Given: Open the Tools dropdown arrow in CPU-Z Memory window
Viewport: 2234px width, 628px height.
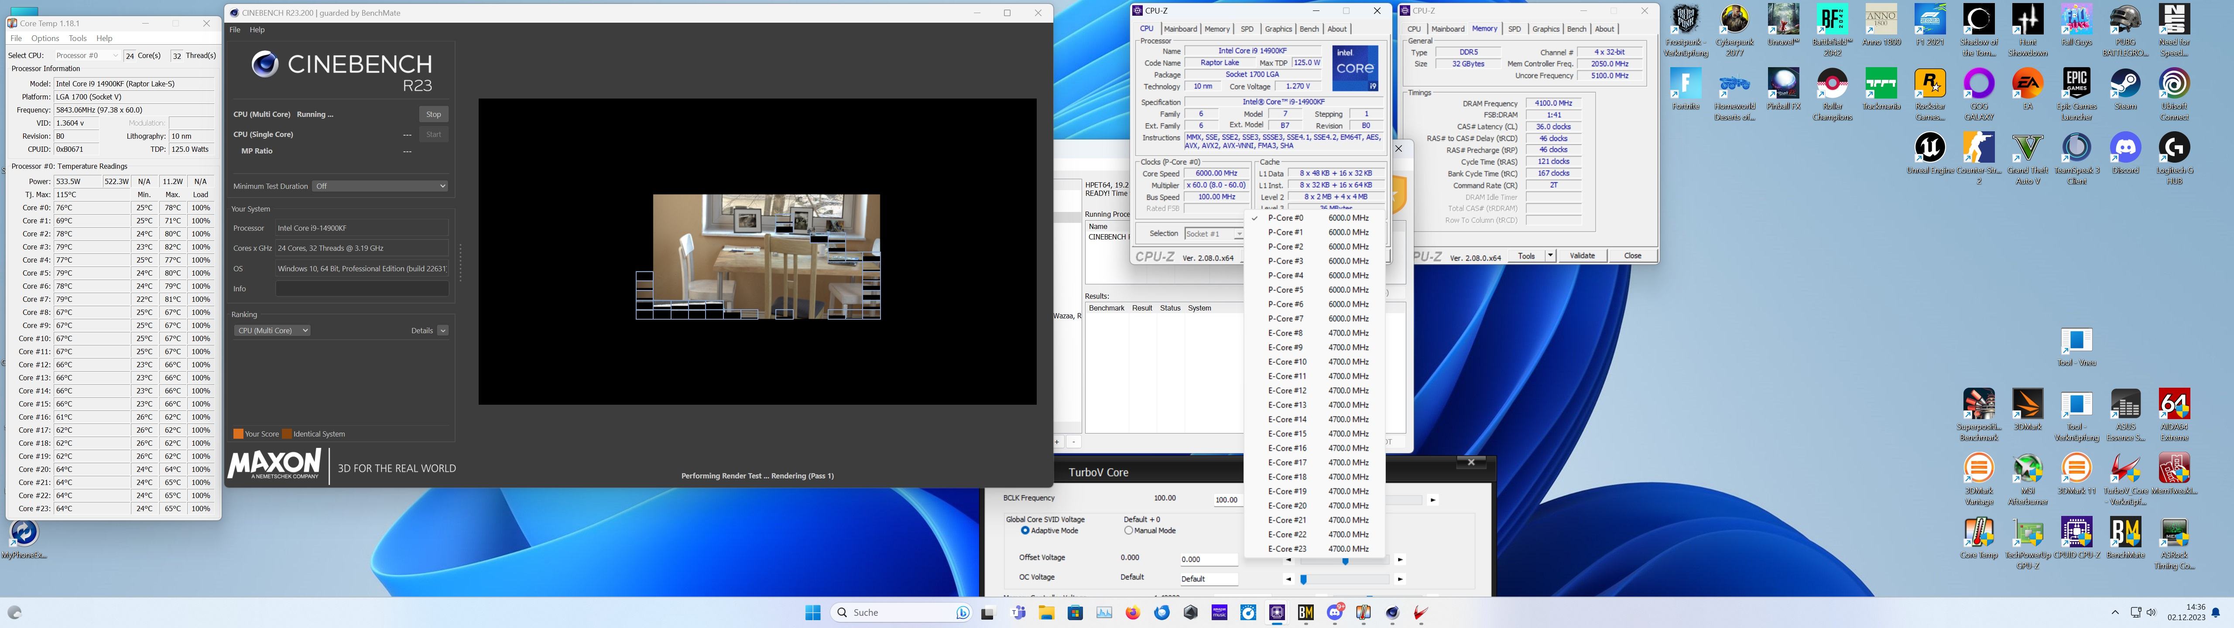Looking at the screenshot, I should click(x=1550, y=256).
